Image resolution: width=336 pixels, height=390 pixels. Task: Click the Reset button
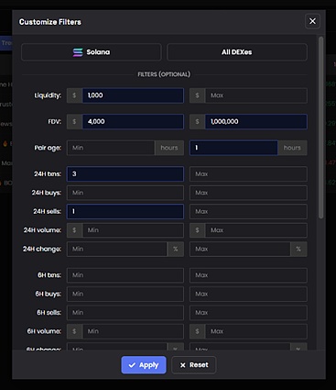pos(194,365)
